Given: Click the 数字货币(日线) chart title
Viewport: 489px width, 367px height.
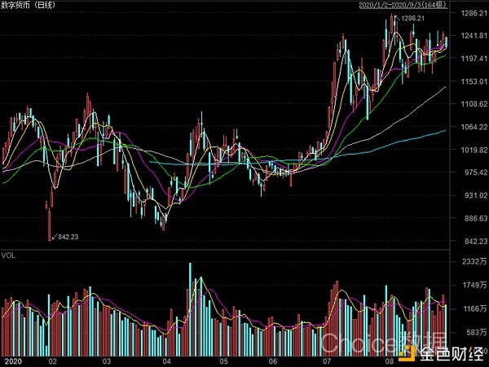Looking at the screenshot, I should tap(27, 6).
